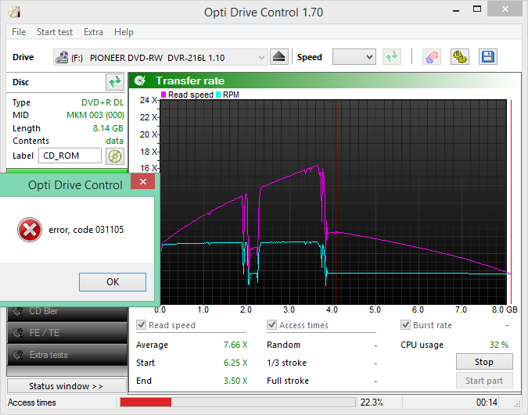Select the FE / TE test button
528x415 pixels.
point(66,333)
